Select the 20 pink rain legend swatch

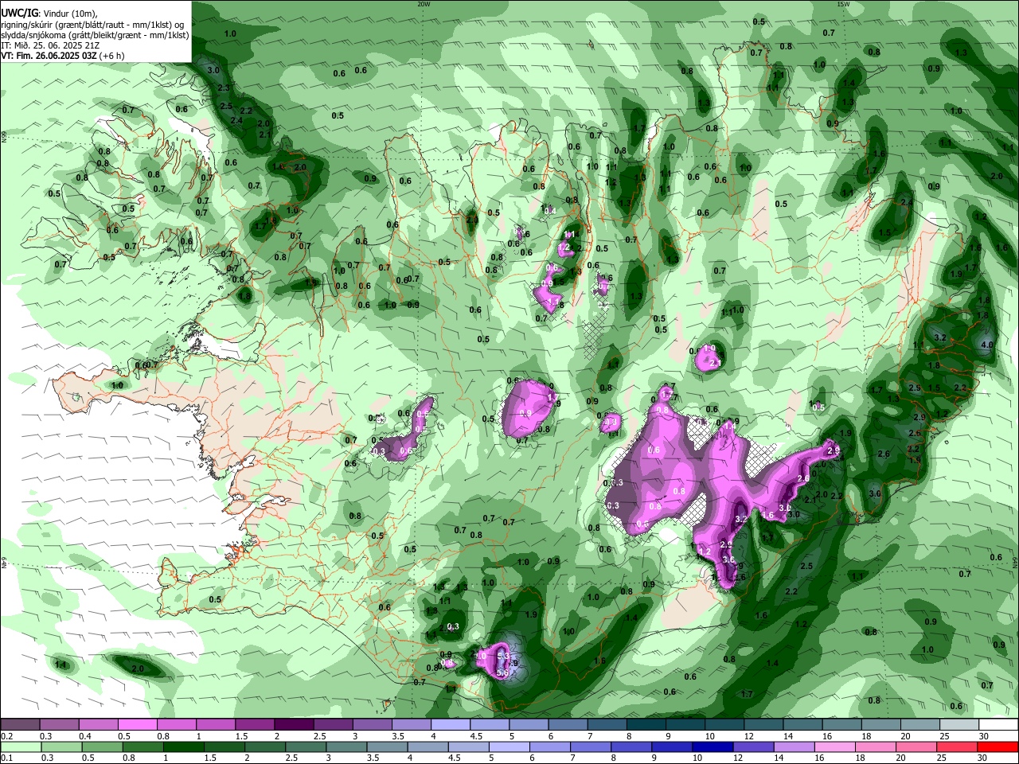[916, 747]
